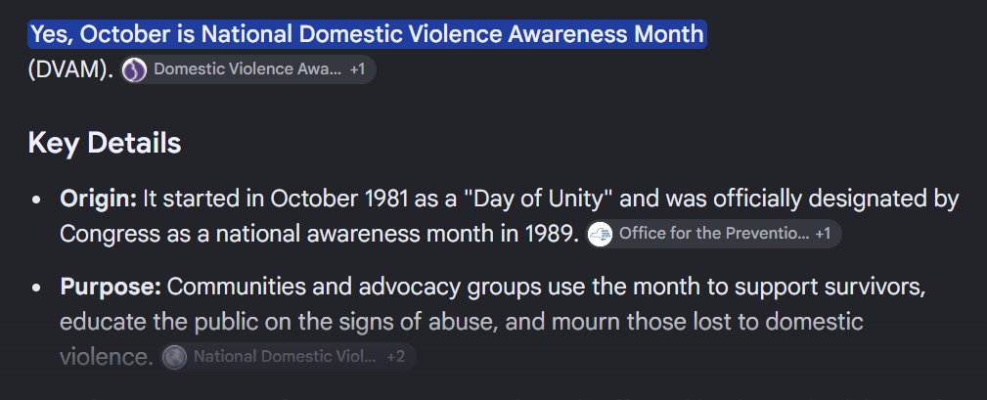This screenshot has height=400, width=987.
Task: Click the purple Domestic Violence Awareness source icon
Action: click(x=134, y=69)
